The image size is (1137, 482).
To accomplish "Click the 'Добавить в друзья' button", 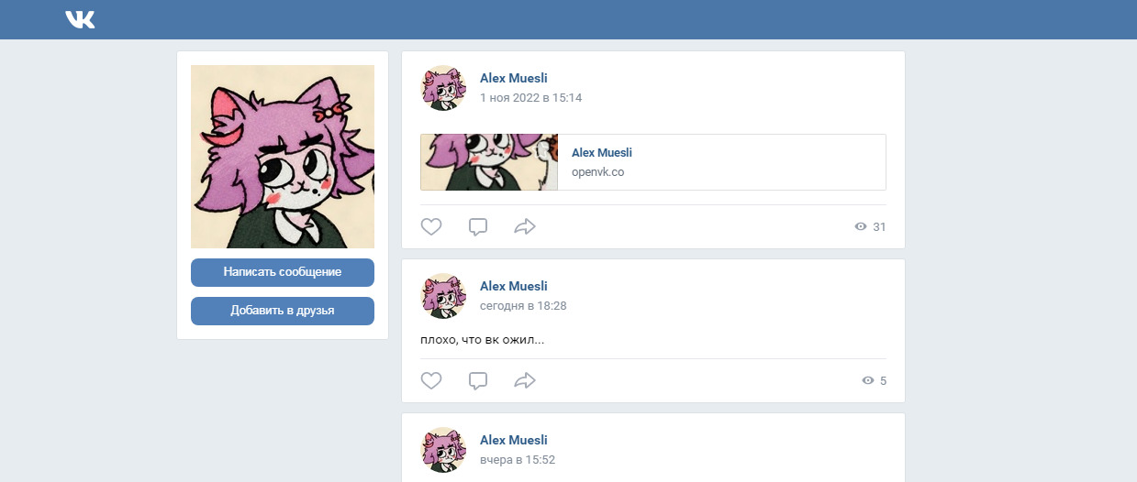I will [x=283, y=311].
